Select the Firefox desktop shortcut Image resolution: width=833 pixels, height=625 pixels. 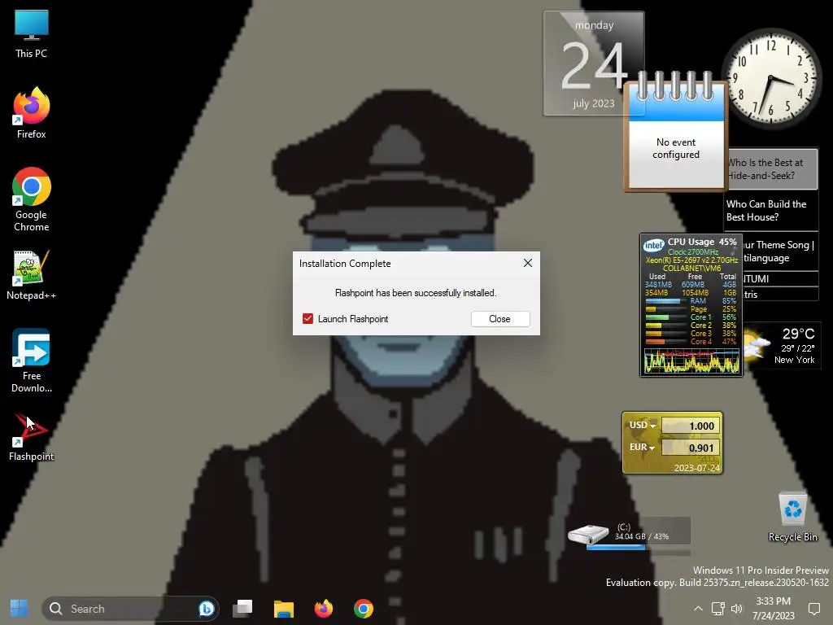(32, 113)
